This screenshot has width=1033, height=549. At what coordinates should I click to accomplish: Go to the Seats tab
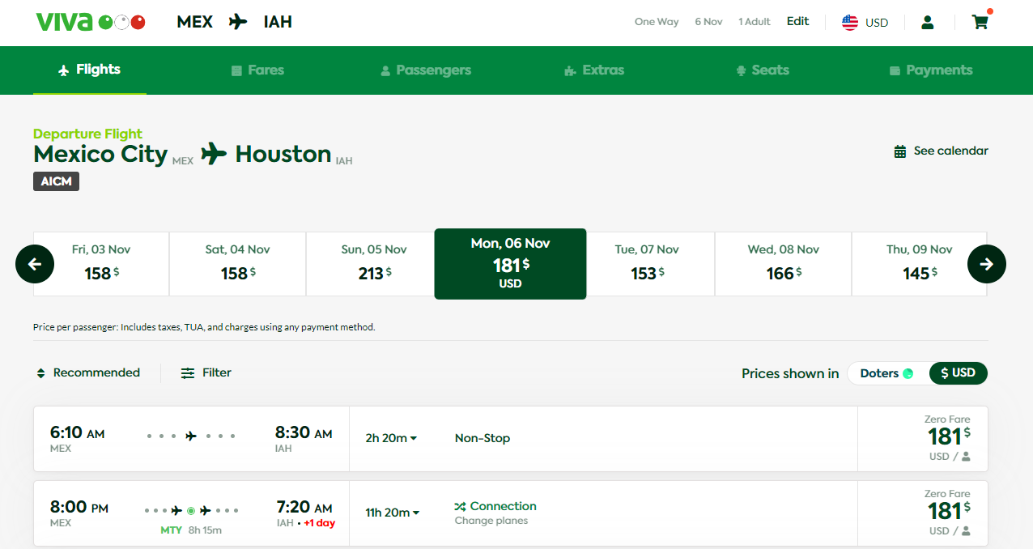pos(762,70)
